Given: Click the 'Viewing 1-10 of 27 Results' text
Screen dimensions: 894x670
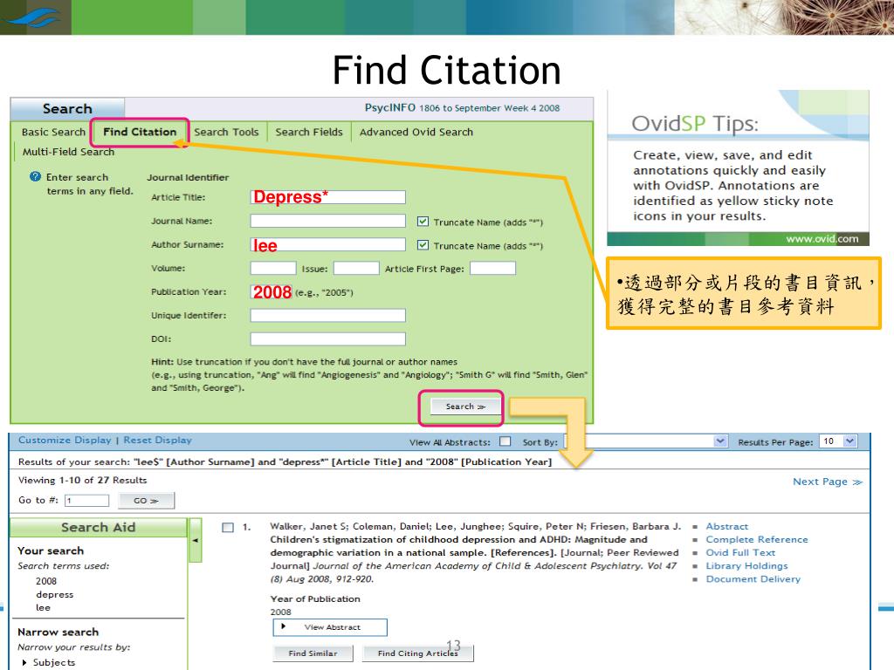Looking at the screenshot, I should tap(83, 481).
